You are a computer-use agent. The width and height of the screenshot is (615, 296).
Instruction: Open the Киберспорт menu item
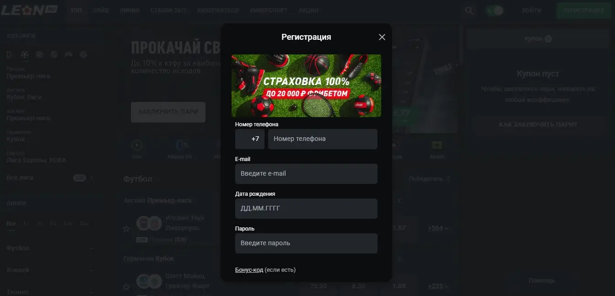click(269, 10)
